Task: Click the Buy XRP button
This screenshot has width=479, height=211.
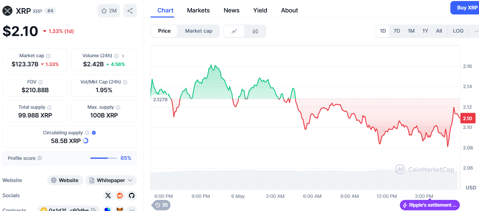Action: point(465,8)
